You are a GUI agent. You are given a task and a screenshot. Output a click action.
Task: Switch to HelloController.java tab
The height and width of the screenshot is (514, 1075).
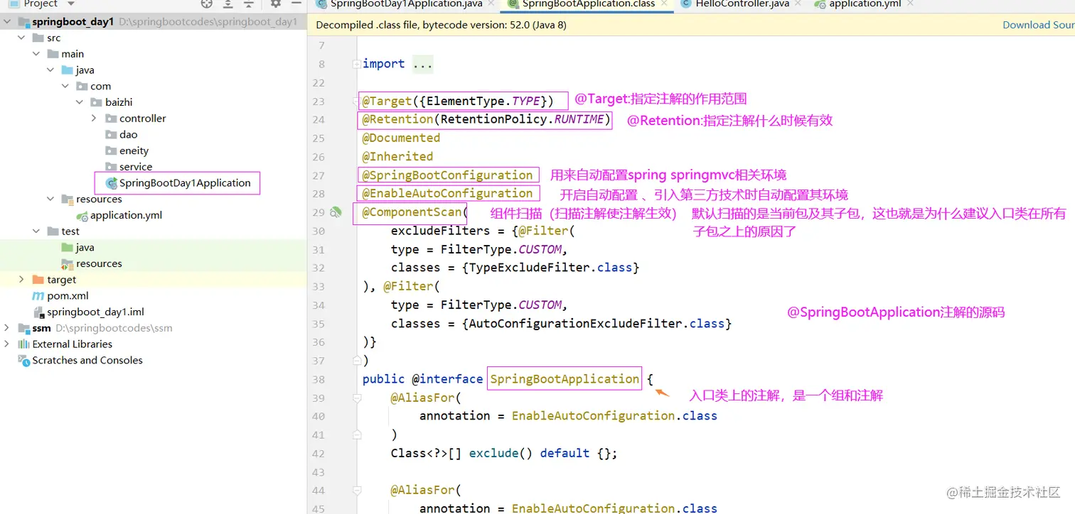pyautogui.click(x=742, y=4)
